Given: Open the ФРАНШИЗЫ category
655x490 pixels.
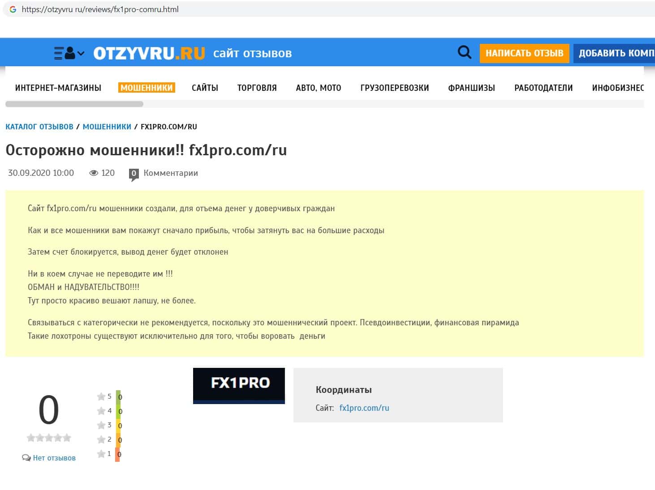Looking at the screenshot, I should click(472, 88).
